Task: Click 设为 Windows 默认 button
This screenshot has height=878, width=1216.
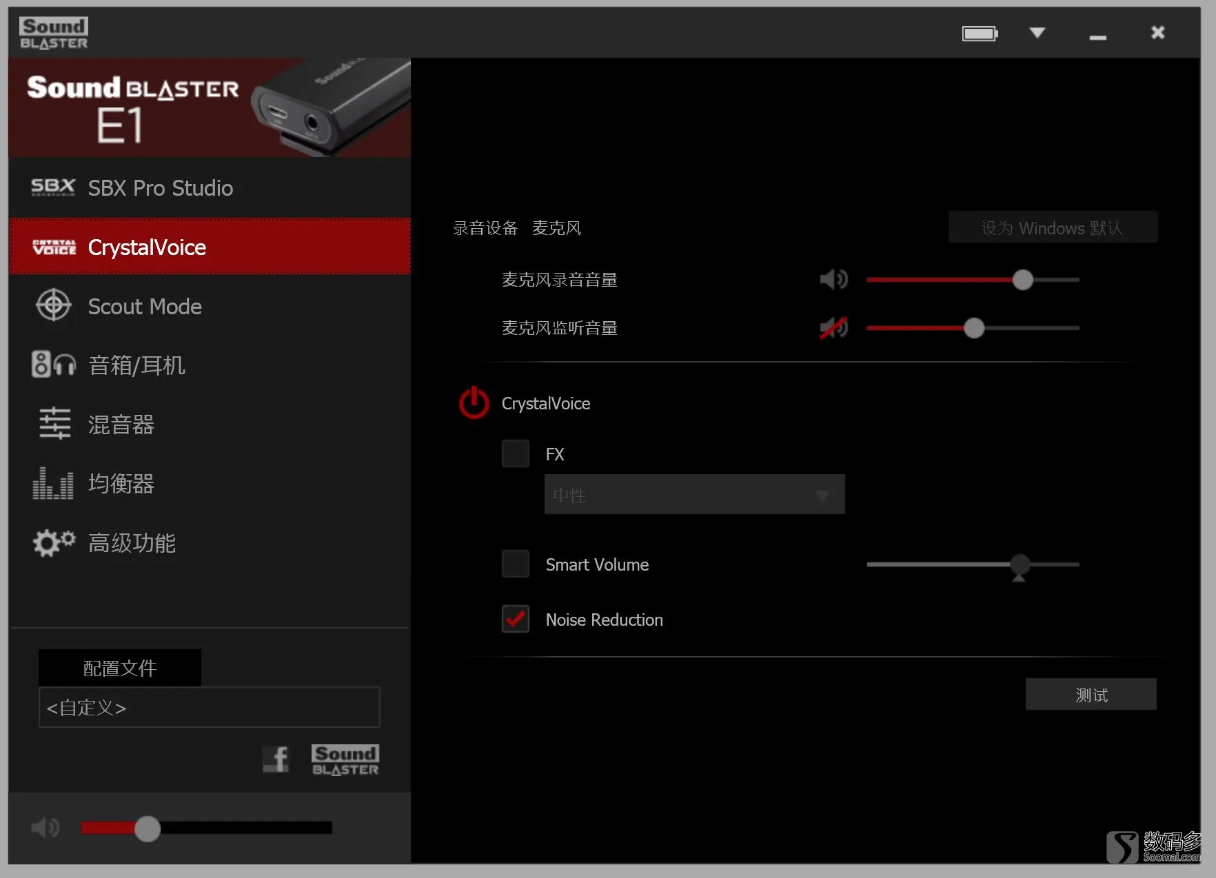Action: pyautogui.click(x=1053, y=227)
